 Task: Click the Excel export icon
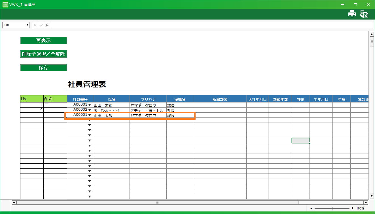click(x=364, y=14)
